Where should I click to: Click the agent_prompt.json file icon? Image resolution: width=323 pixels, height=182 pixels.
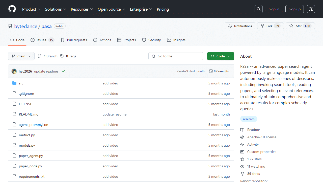click(14, 125)
